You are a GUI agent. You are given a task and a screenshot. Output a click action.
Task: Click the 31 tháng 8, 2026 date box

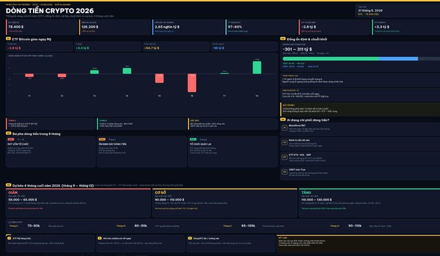(x=397, y=10)
